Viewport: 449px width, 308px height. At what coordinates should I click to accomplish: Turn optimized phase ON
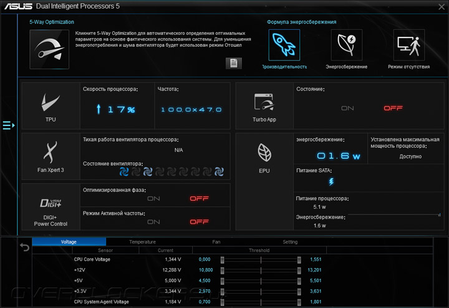(153, 199)
